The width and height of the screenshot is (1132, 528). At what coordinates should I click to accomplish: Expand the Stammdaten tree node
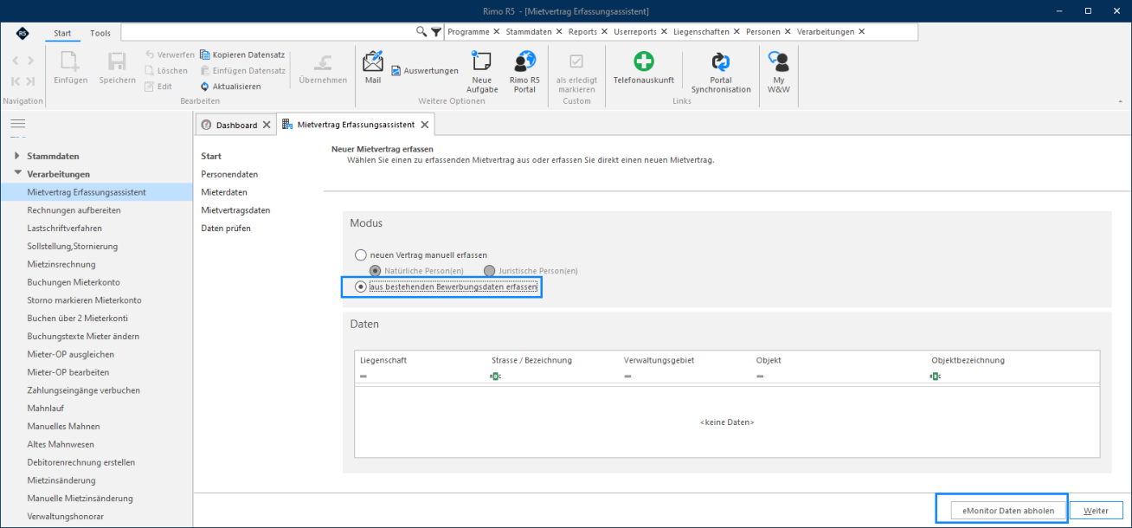coord(17,156)
